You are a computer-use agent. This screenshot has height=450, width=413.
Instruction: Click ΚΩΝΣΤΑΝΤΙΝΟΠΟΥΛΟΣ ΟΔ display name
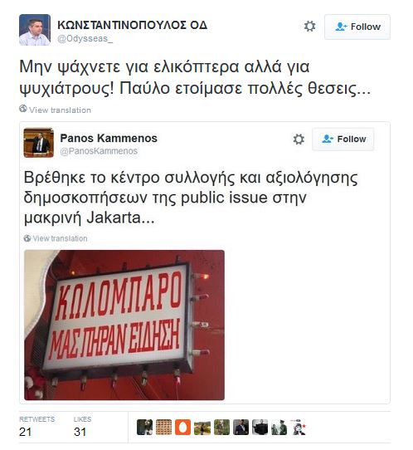132,25
